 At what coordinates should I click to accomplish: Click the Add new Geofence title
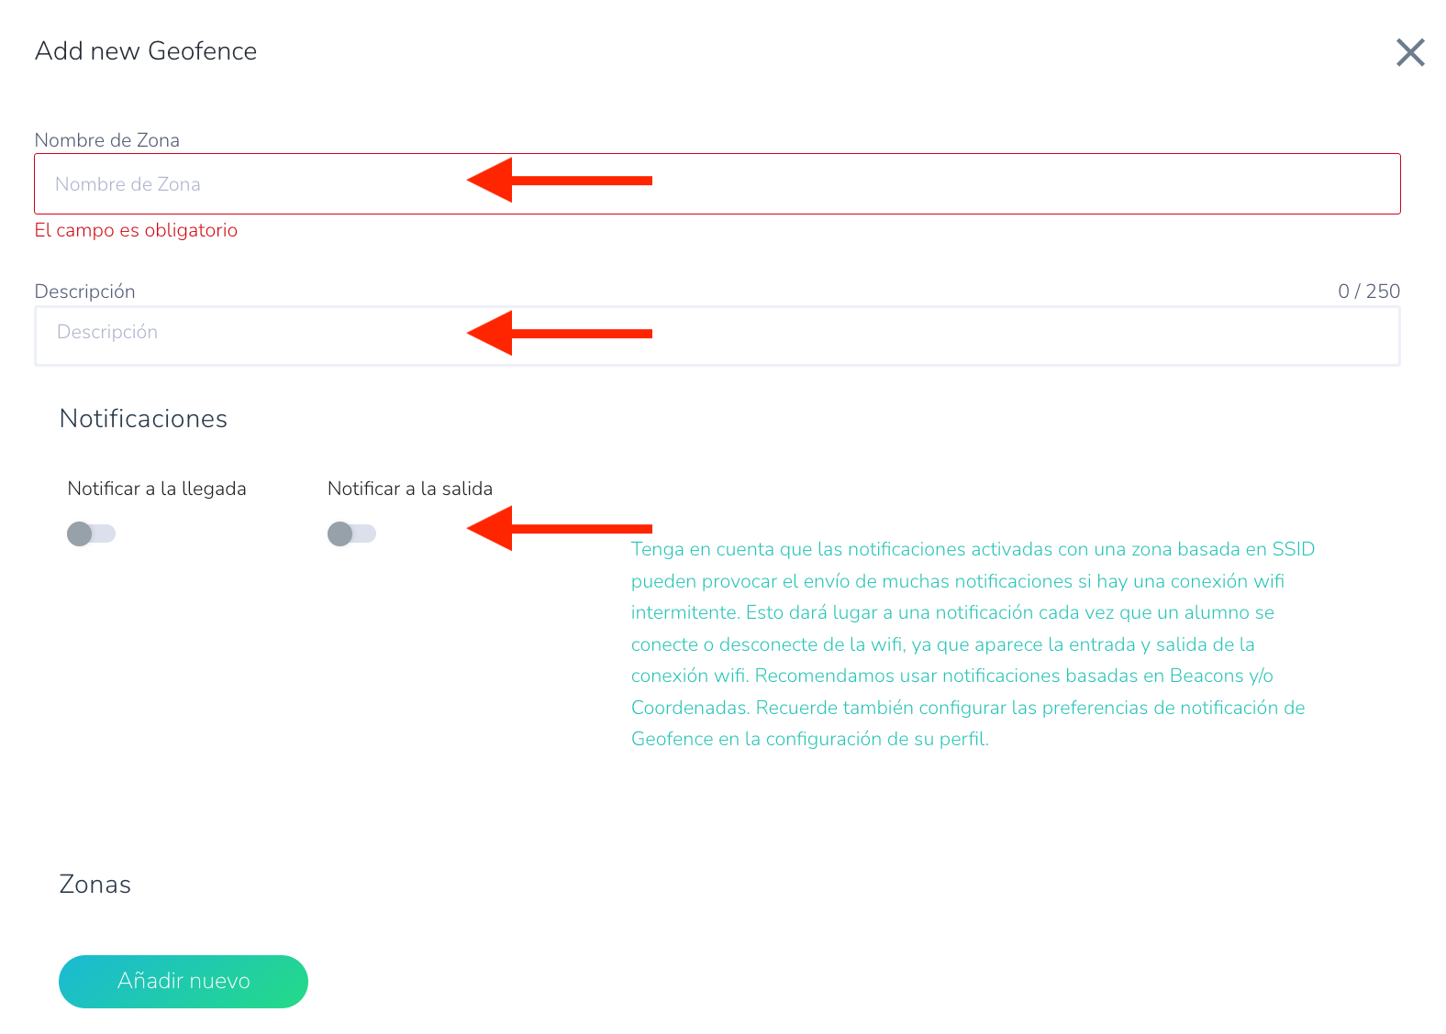(x=146, y=51)
